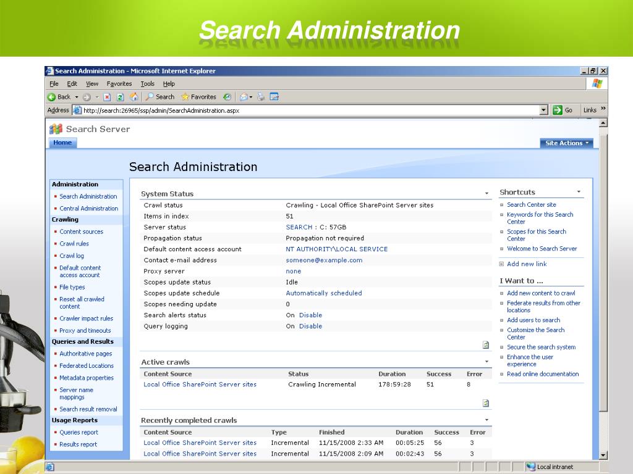Open the Forward button history dropdown
Viewport: 633px width, 474px height.
point(97,97)
